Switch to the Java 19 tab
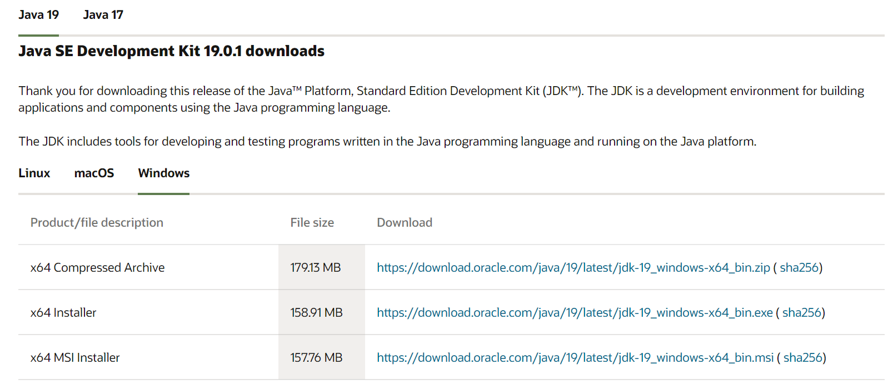The height and width of the screenshot is (389, 893). click(38, 15)
